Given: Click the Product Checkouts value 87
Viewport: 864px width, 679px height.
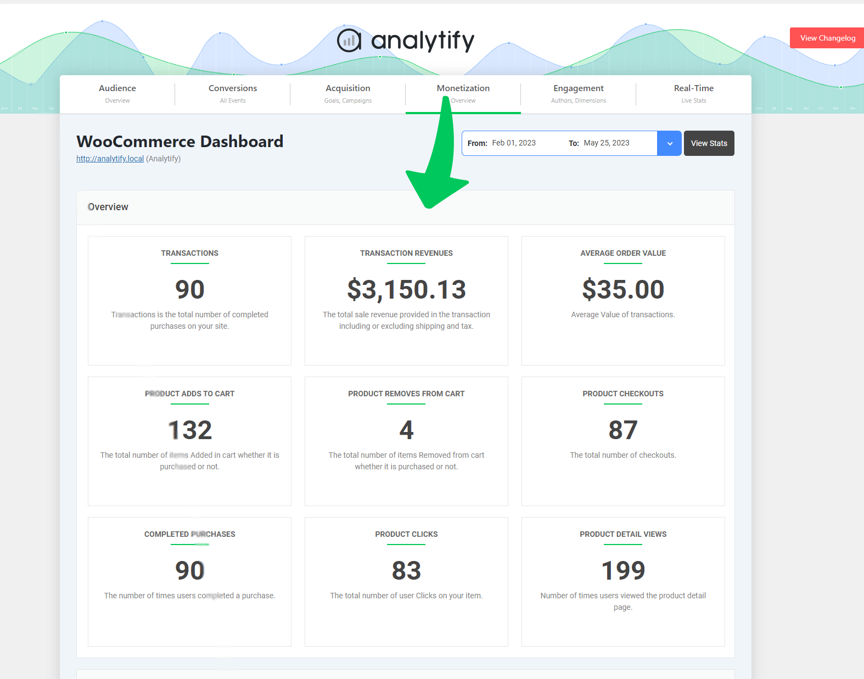Looking at the screenshot, I should click(x=623, y=430).
